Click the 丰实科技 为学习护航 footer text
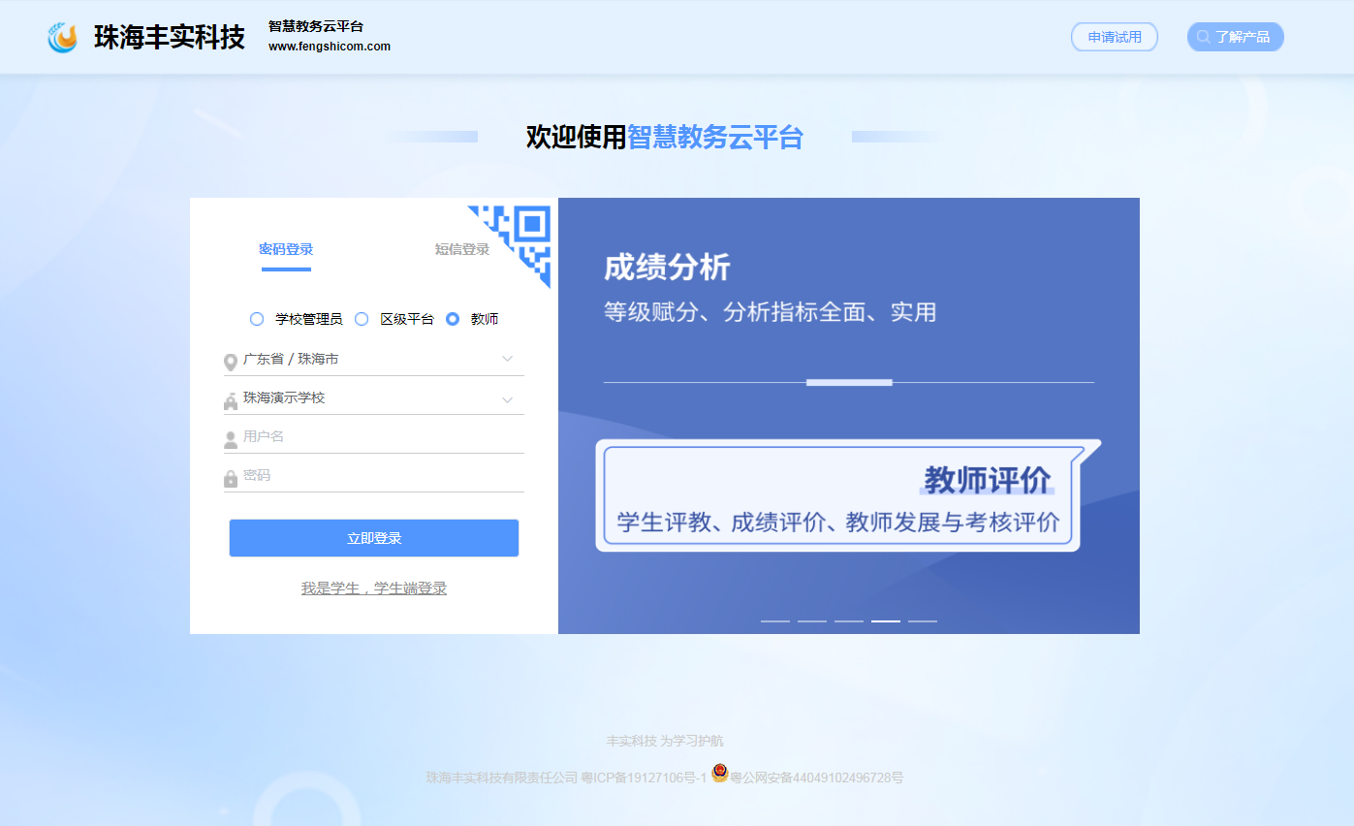 click(x=665, y=742)
